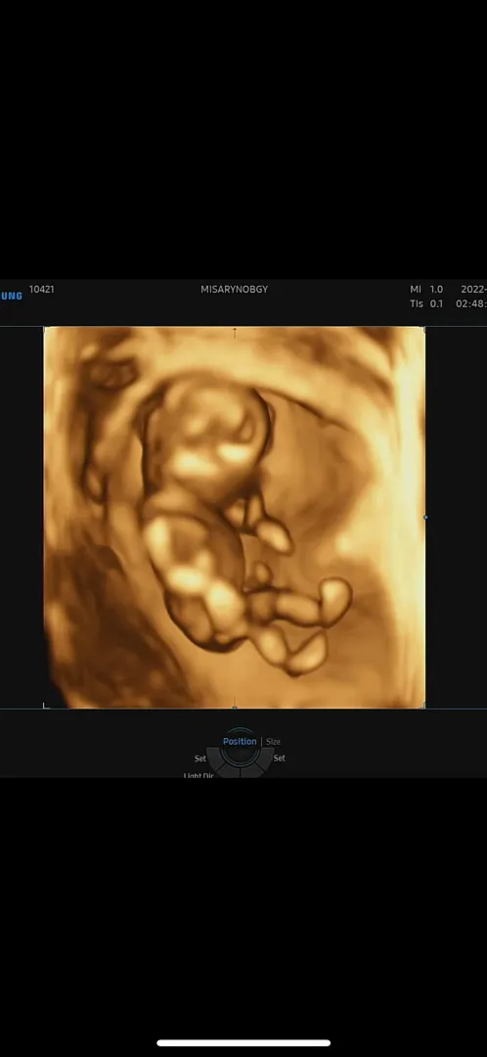This screenshot has width=487, height=1057.
Task: Click the exam date in header
Action: tap(473, 289)
